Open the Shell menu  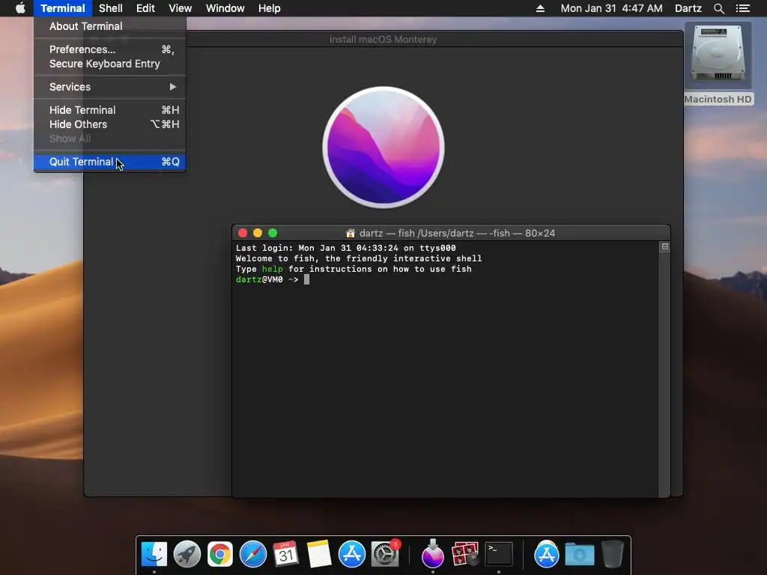(x=111, y=8)
